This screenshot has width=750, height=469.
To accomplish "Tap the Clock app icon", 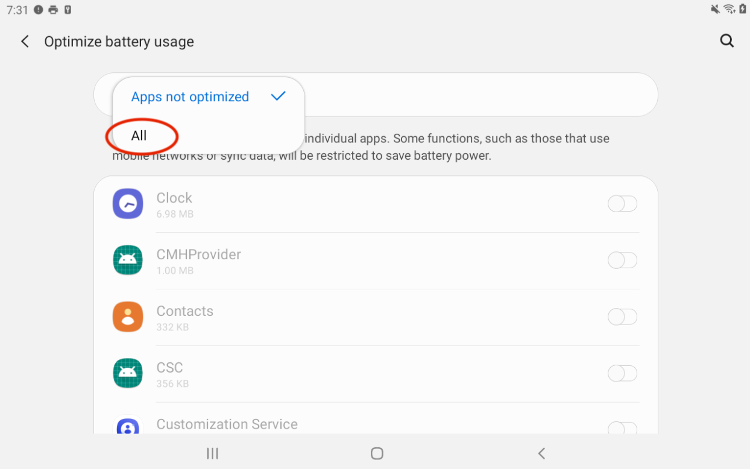I will (x=128, y=204).
